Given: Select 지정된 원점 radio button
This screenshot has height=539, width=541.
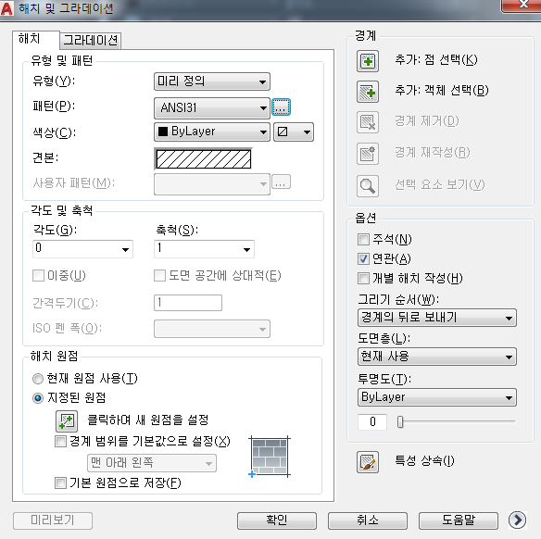Looking at the screenshot, I should (x=38, y=398).
